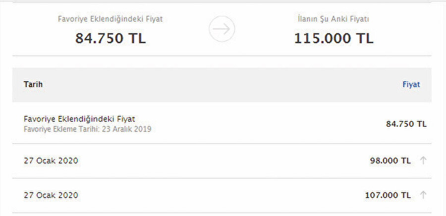Image resolution: width=446 pixels, height=216 pixels.
Task: Open the Favoriye Eklendiğindeki Fiyat table row
Action: [222, 123]
